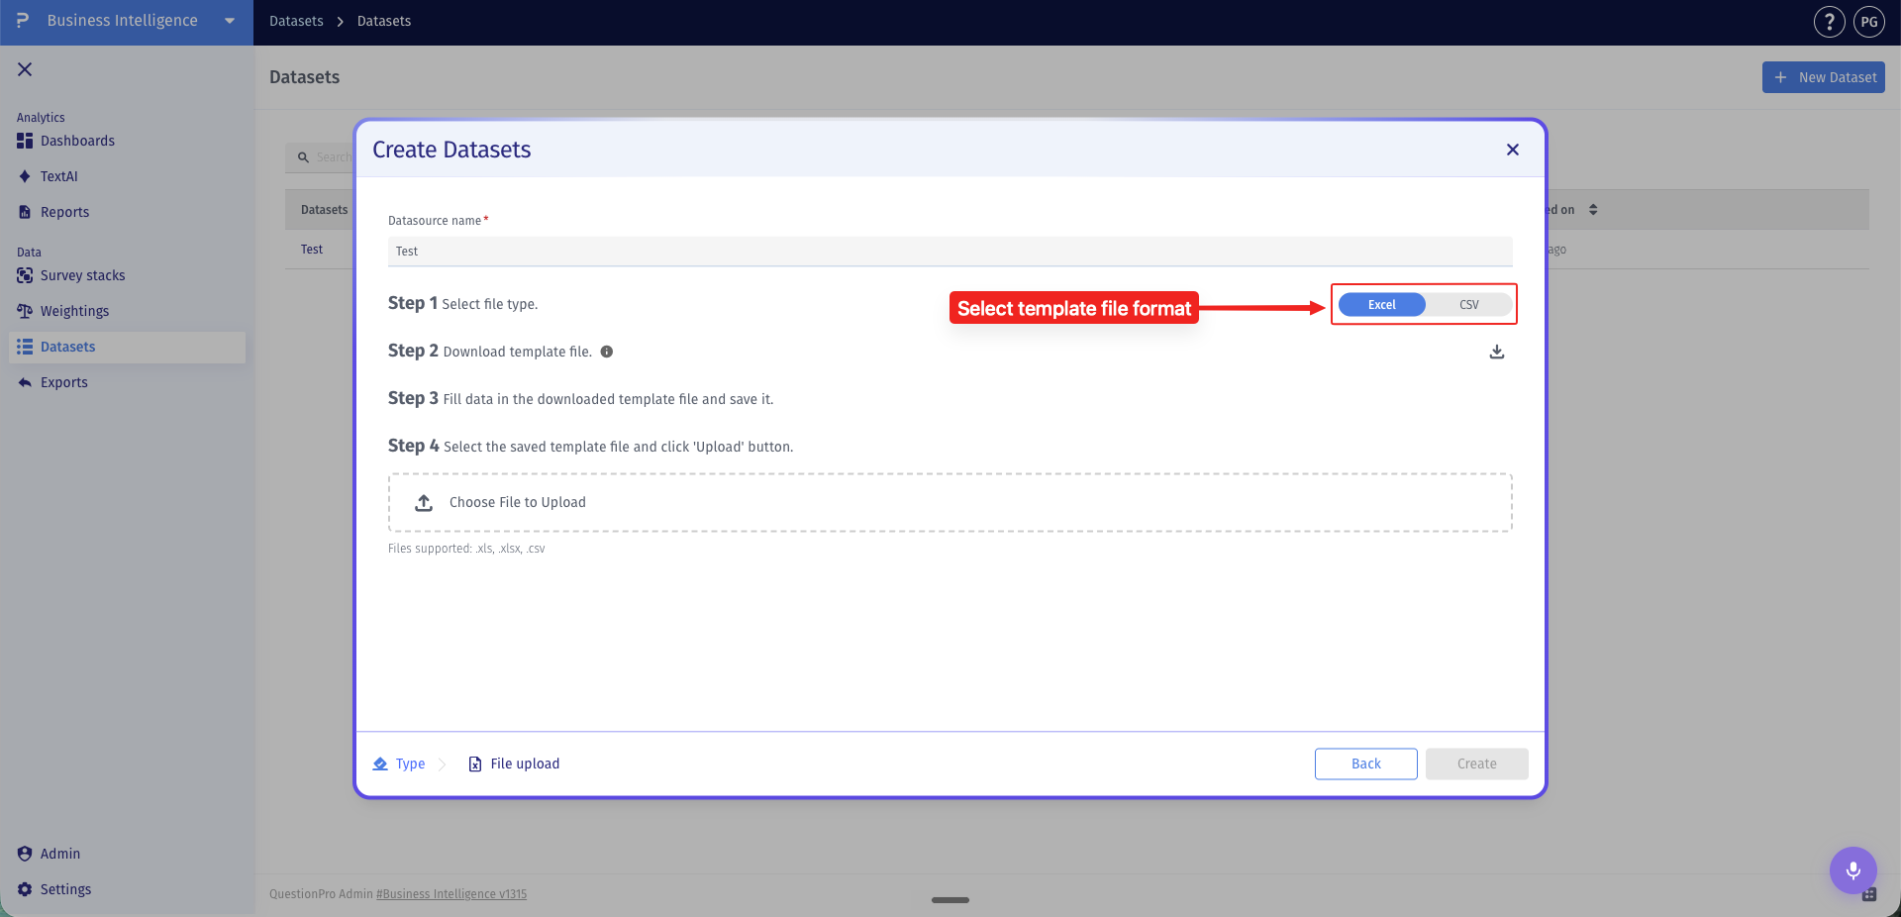Click the TextAI sparkle icon
The width and height of the screenshot is (1901, 917).
click(25, 176)
